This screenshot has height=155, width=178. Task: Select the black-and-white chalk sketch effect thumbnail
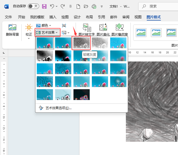pyautogui.click(x=45, y=56)
